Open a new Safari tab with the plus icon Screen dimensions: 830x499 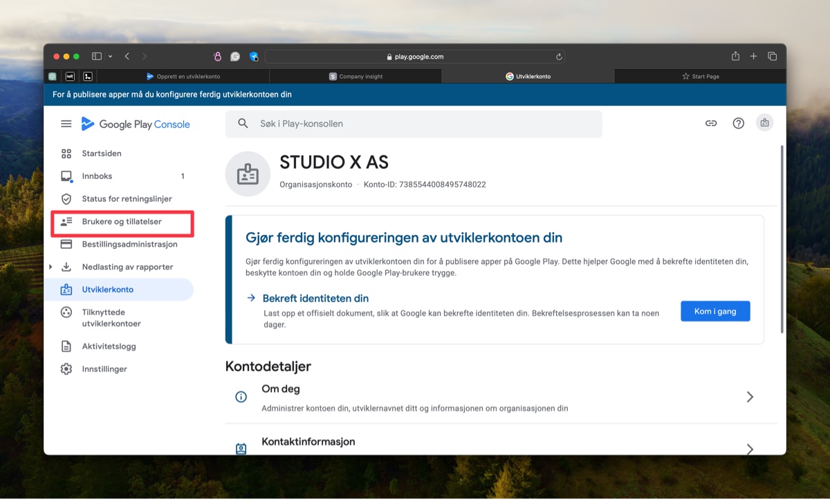pos(754,56)
